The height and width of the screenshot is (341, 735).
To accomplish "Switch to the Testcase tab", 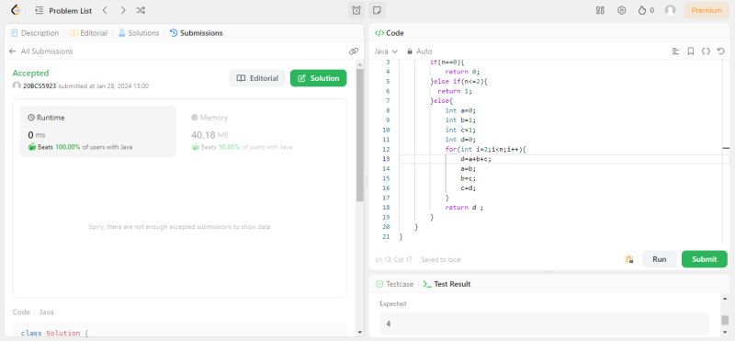I will click(x=395, y=284).
